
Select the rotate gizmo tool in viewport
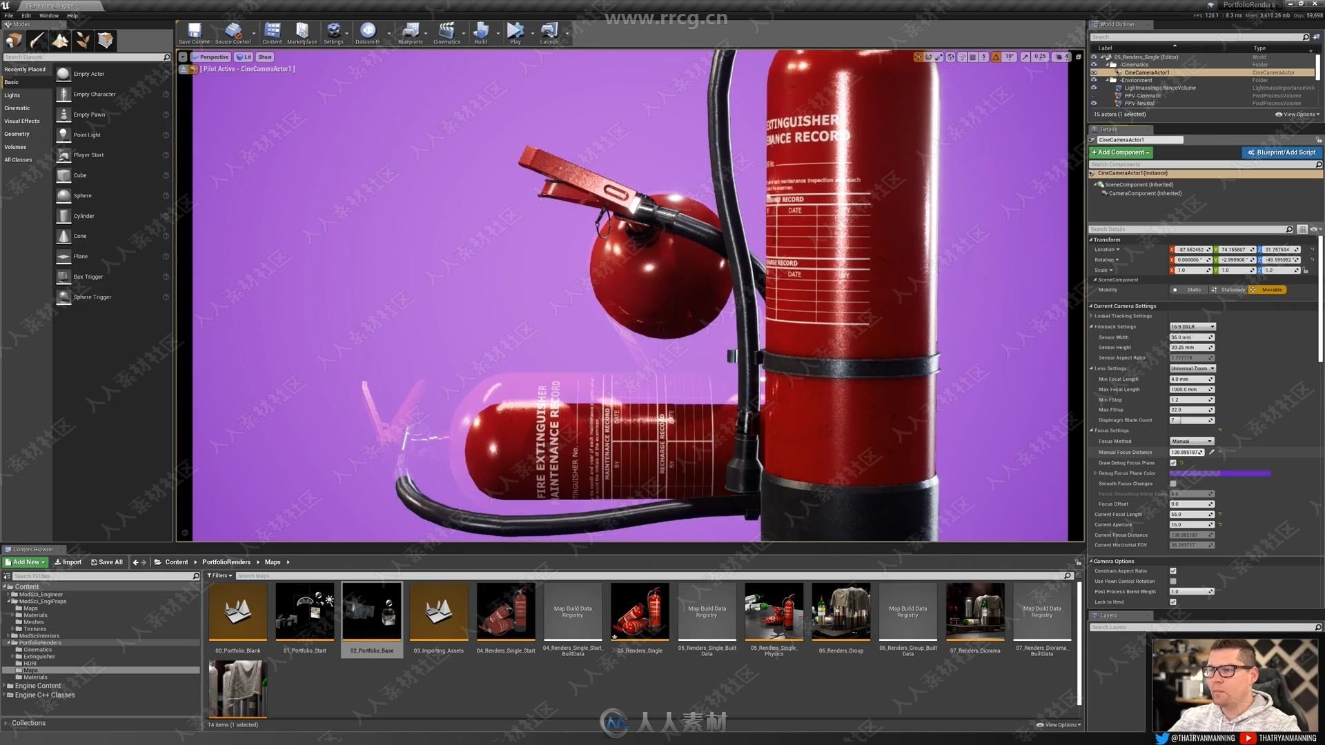click(928, 57)
